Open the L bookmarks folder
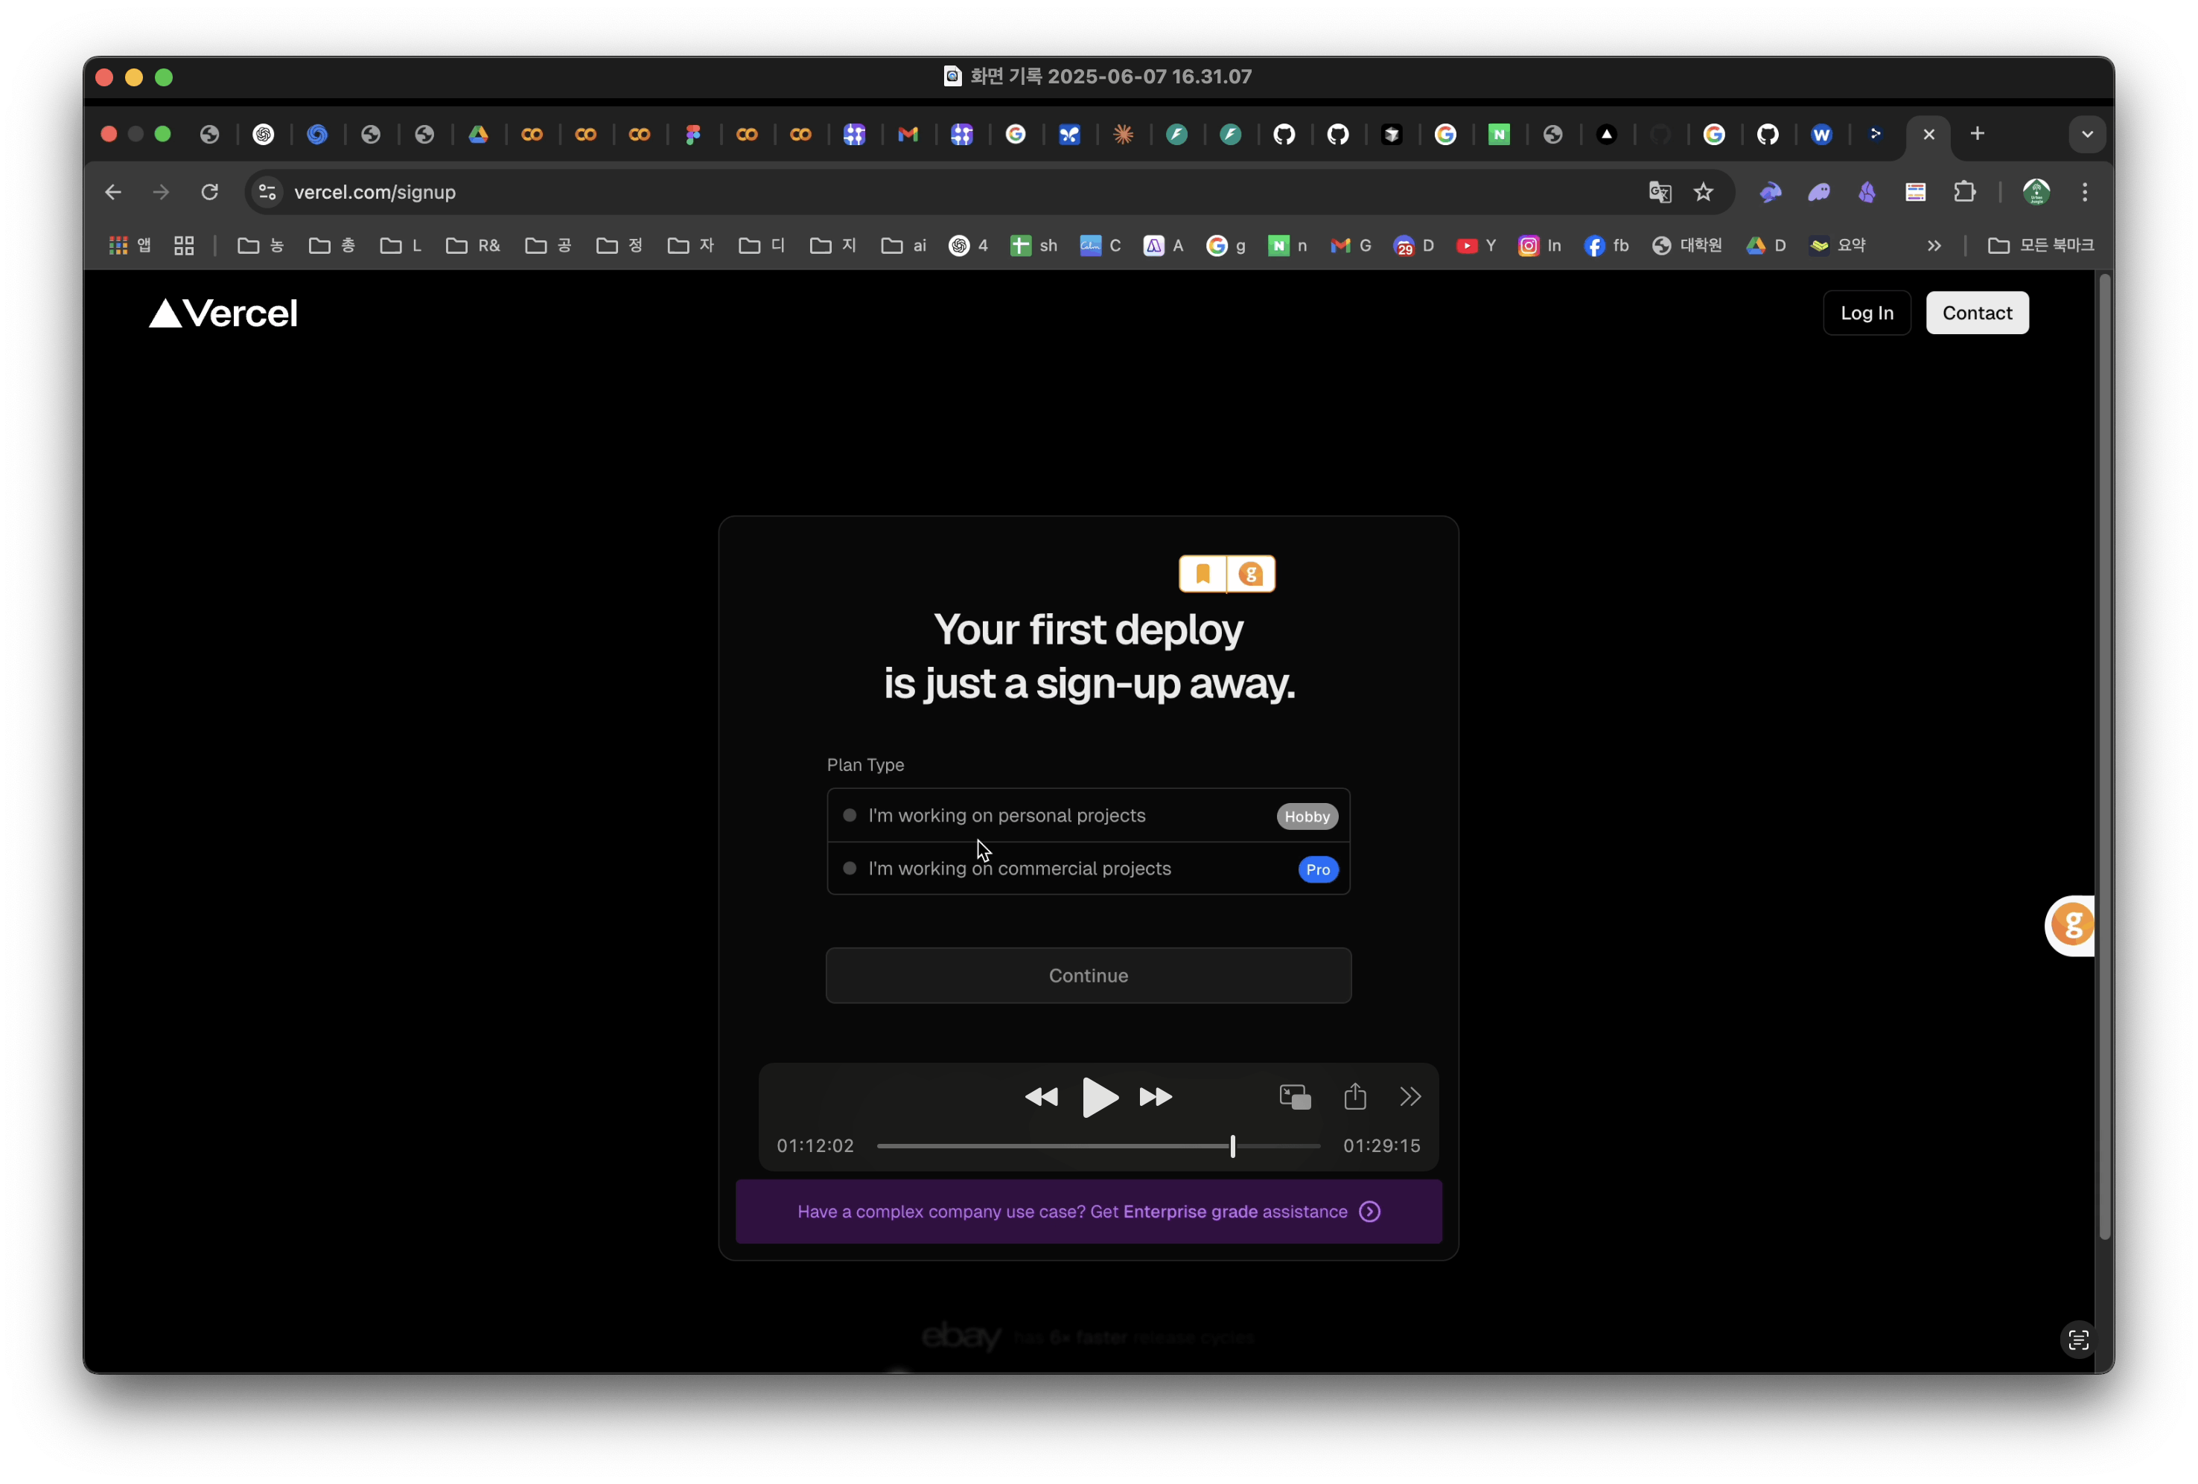This screenshot has height=1484, width=2198. coord(401,246)
